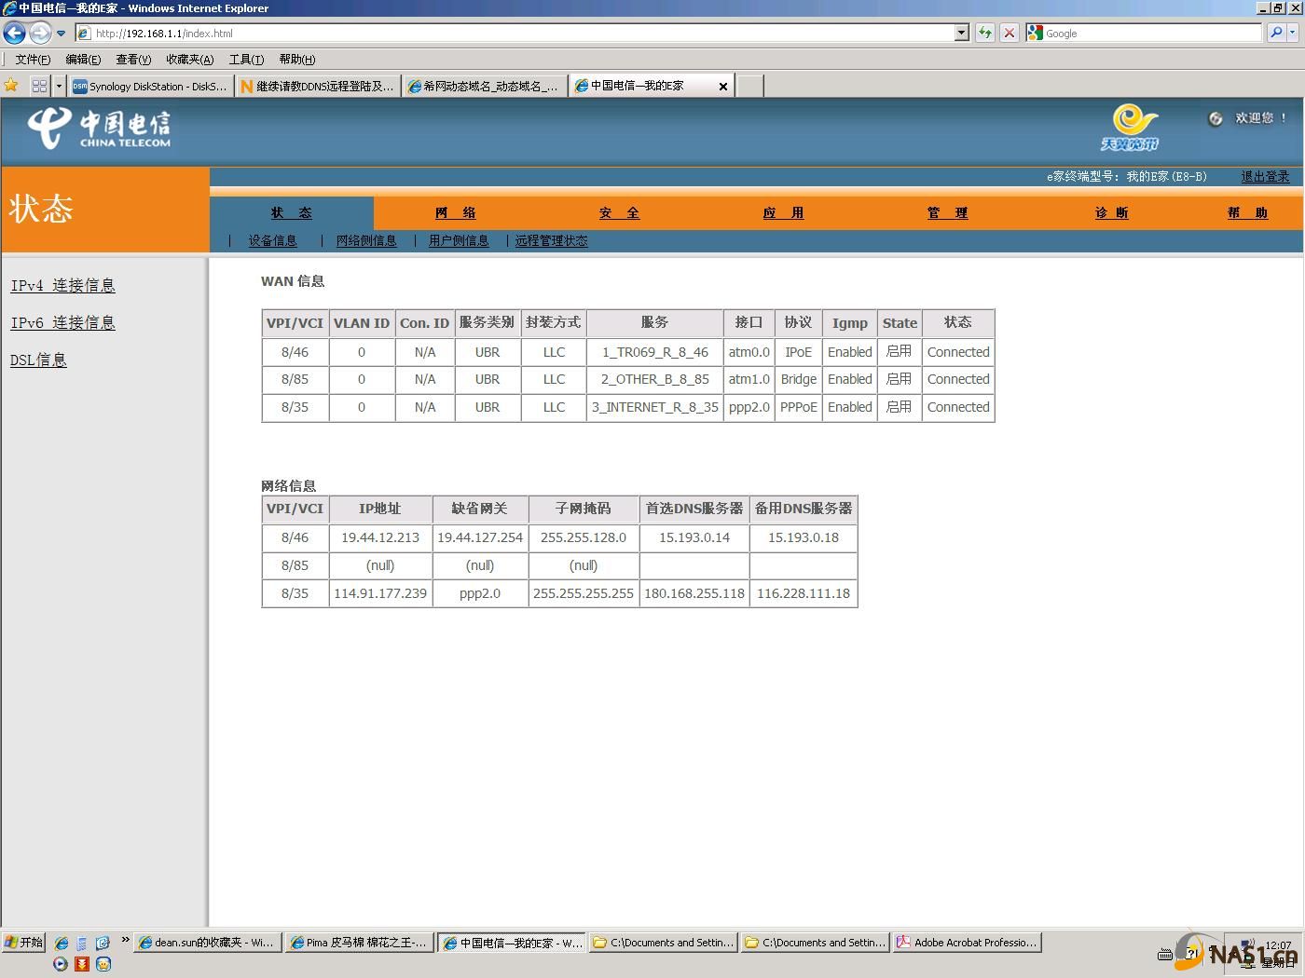Launch Windows Media Player from Quick Launch

(x=61, y=964)
